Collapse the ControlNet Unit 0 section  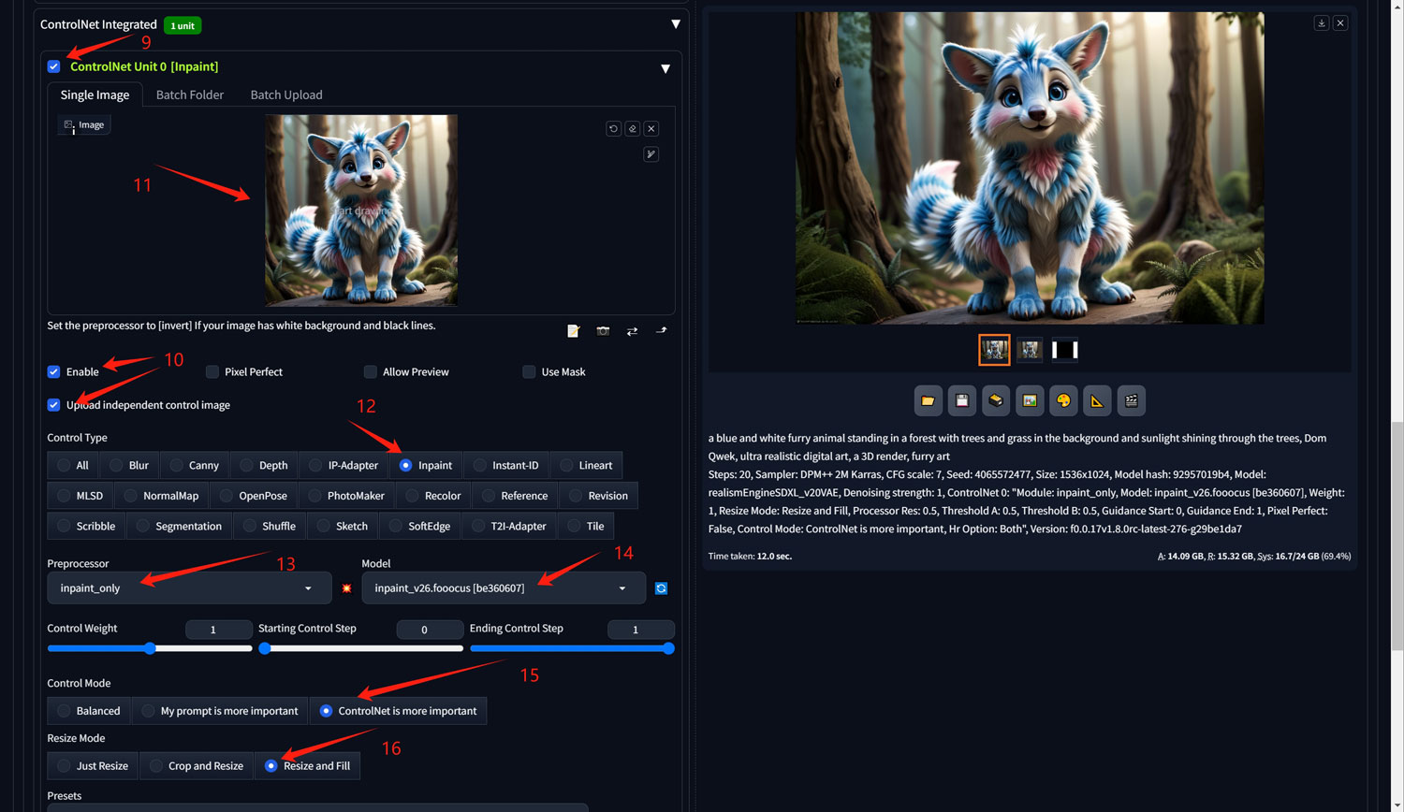pos(665,68)
